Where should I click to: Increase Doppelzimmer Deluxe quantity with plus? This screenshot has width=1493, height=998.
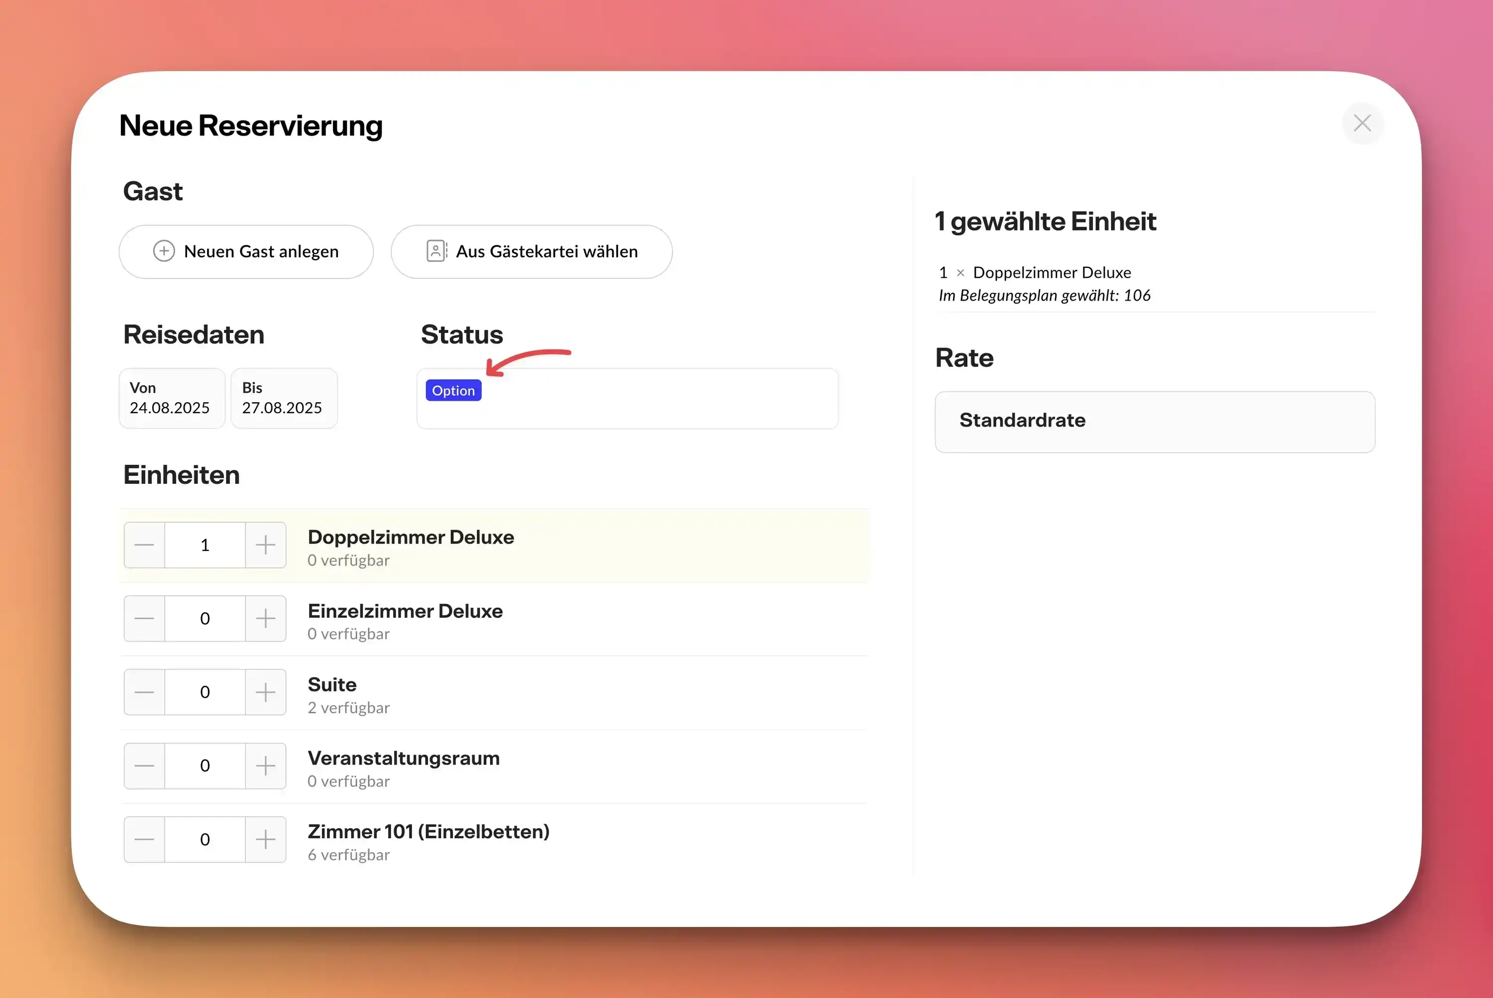coord(265,545)
